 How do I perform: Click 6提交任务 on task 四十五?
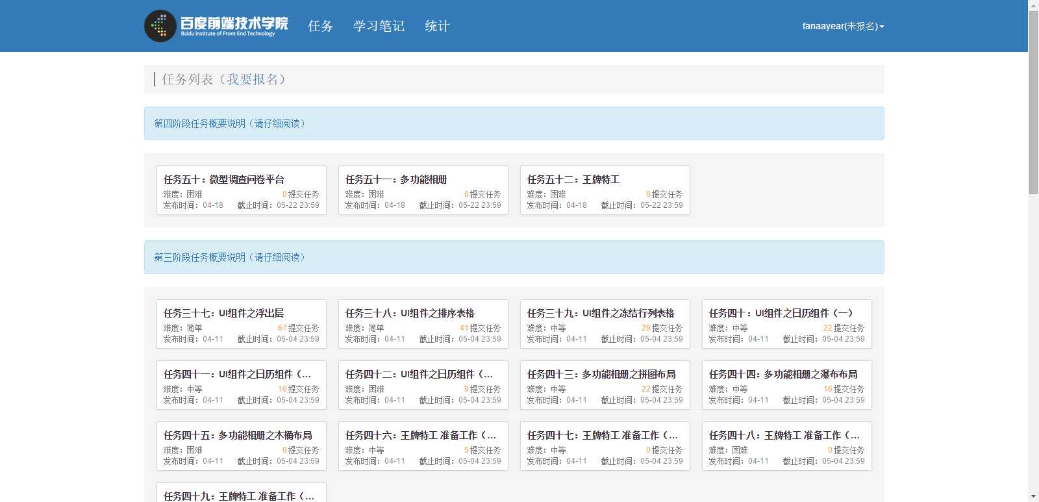301,450
